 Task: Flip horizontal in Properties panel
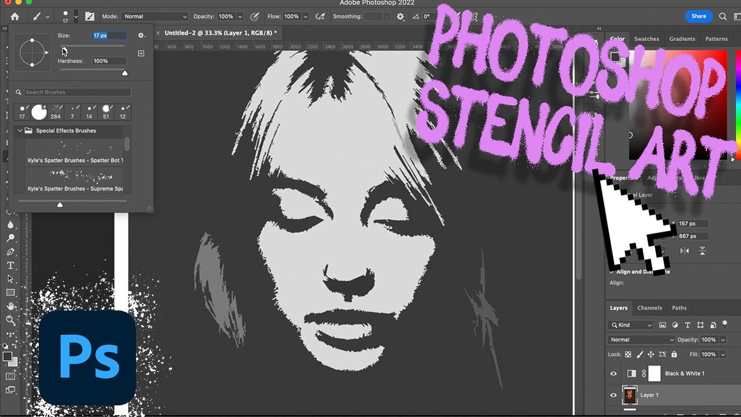(685, 251)
